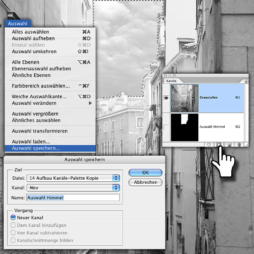The width and height of the screenshot is (254, 254).
Task: Select Ebenenauswahl aufheben menu entry
Action: coord(50,69)
